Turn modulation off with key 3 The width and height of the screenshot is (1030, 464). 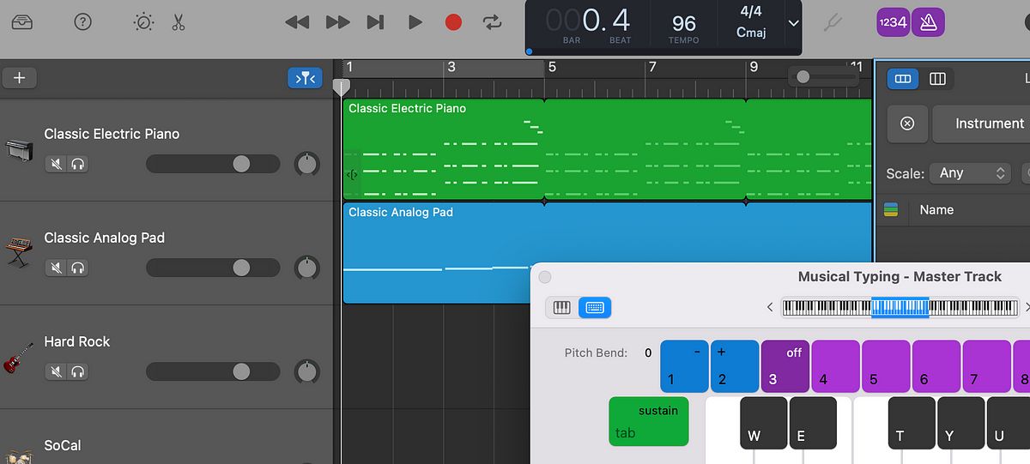point(785,366)
